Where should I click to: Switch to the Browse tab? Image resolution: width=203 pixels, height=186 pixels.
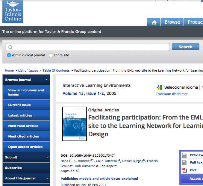point(172,22)
